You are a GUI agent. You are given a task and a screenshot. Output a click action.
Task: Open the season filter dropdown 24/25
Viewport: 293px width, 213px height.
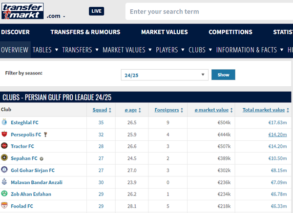coord(165,75)
